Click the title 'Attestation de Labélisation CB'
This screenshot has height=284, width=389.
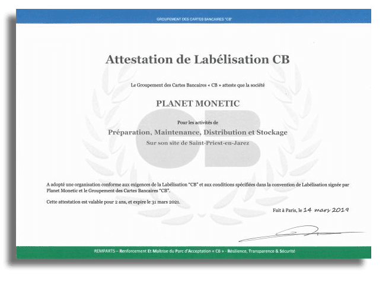(197, 59)
